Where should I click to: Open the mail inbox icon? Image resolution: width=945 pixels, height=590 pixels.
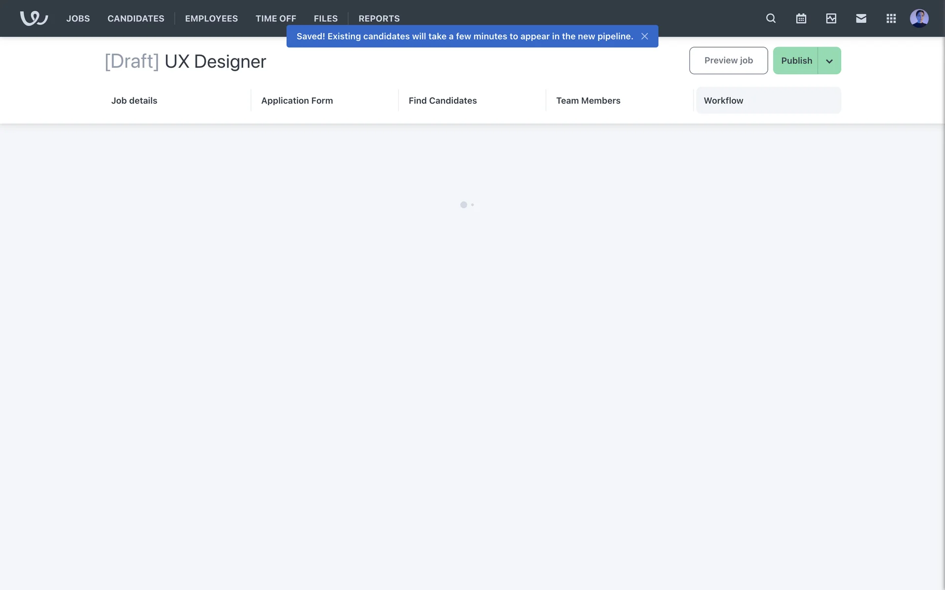point(861,18)
